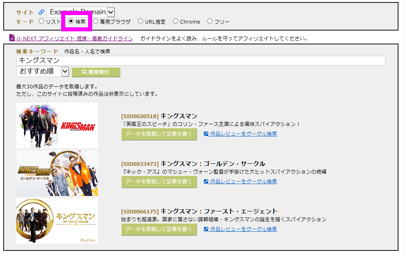Open the Example Domain site dropdown
The height and width of the screenshot is (257, 405).
coord(81,12)
